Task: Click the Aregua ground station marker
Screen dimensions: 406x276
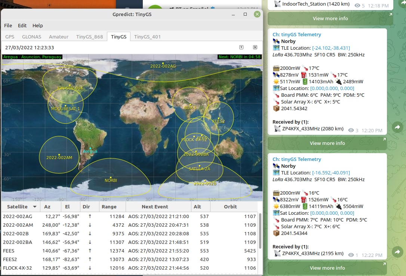Action: 90,149
